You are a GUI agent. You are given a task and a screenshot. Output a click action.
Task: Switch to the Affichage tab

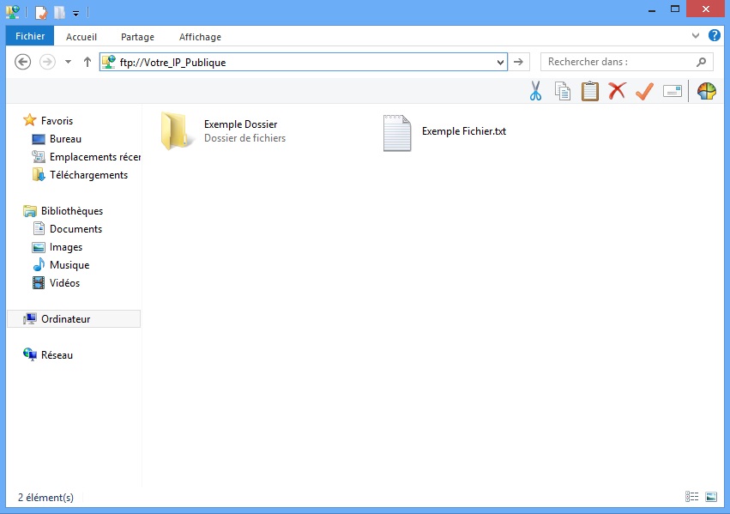[x=200, y=37]
